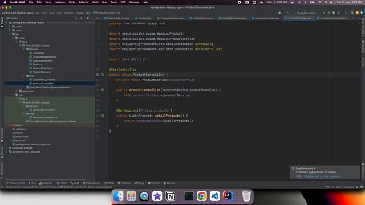Open Visual Studio Code from the dock
The width and height of the screenshot is (365, 205).
tap(214, 196)
